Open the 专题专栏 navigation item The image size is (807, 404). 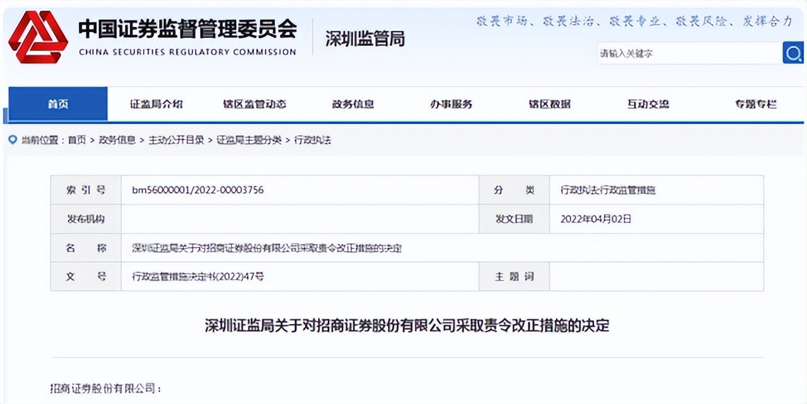coord(756,104)
